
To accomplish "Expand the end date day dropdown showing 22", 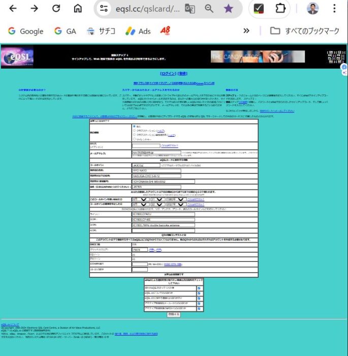I will (156, 204).
